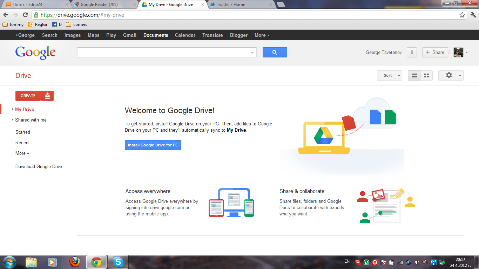Image resolution: width=479 pixels, height=269 pixels.
Task: Click the CREATE button
Action: pyautogui.click(x=28, y=96)
